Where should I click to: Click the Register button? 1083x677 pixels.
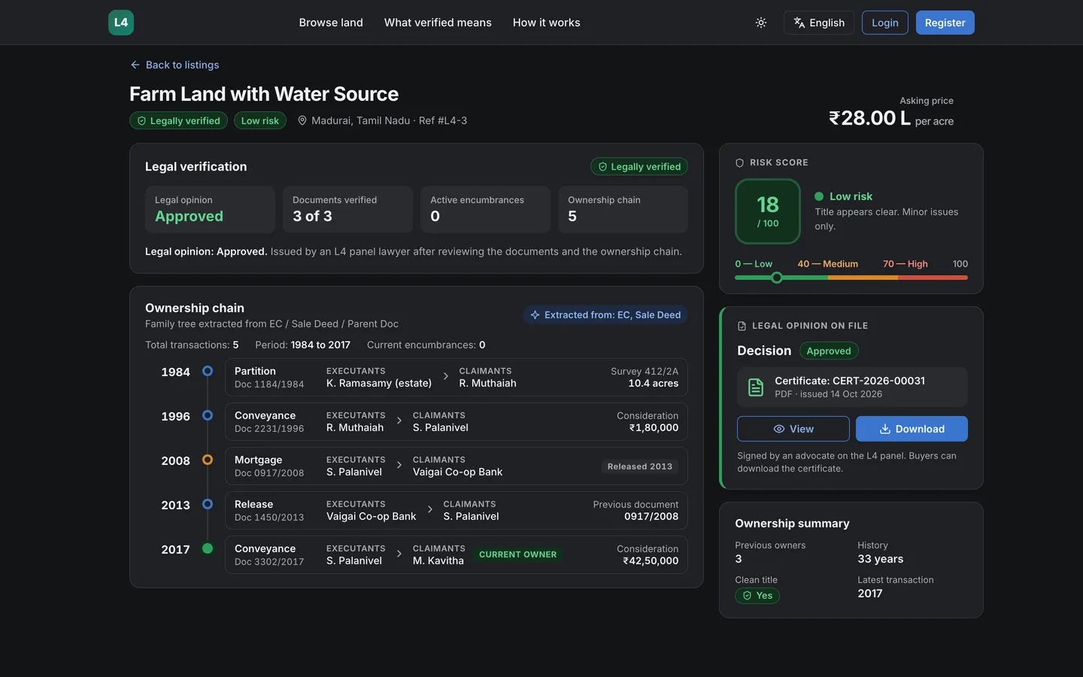coord(945,23)
